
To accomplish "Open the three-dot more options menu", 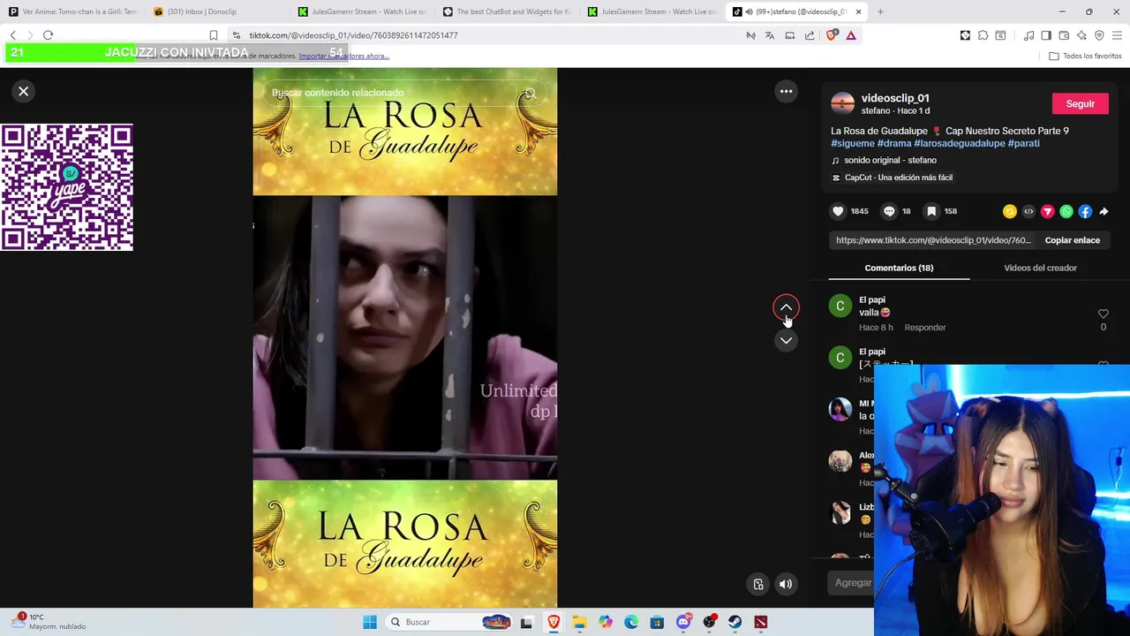I will pyautogui.click(x=786, y=91).
